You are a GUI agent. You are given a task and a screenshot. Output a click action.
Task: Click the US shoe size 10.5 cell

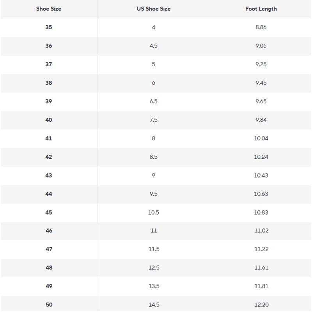tap(153, 213)
